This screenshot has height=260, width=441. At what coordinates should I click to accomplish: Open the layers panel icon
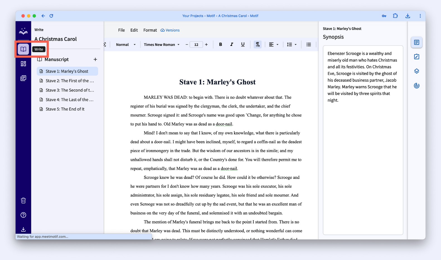point(417,71)
